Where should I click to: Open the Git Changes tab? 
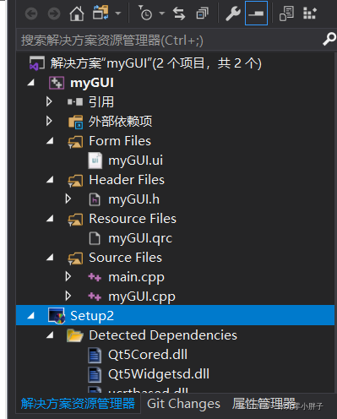coord(183,404)
